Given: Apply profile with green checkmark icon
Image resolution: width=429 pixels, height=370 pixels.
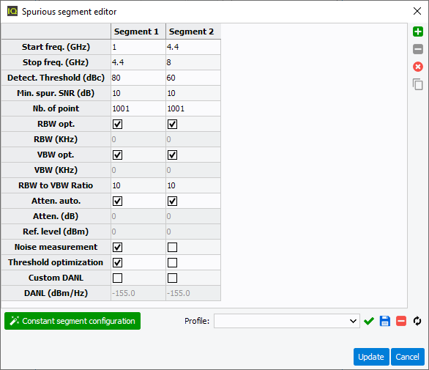Looking at the screenshot, I should click(x=369, y=321).
